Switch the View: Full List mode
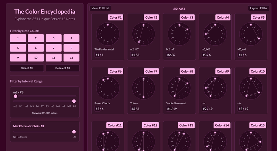 (100, 8)
